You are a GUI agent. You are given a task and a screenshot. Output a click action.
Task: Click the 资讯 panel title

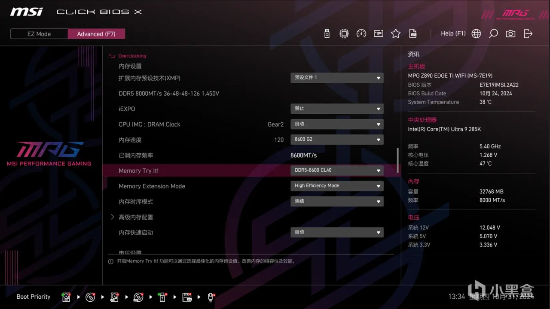click(414, 54)
